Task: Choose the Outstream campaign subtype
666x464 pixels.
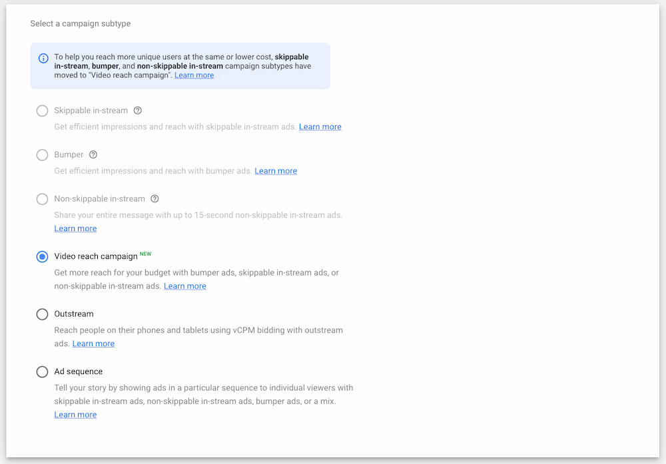Action: pos(42,314)
